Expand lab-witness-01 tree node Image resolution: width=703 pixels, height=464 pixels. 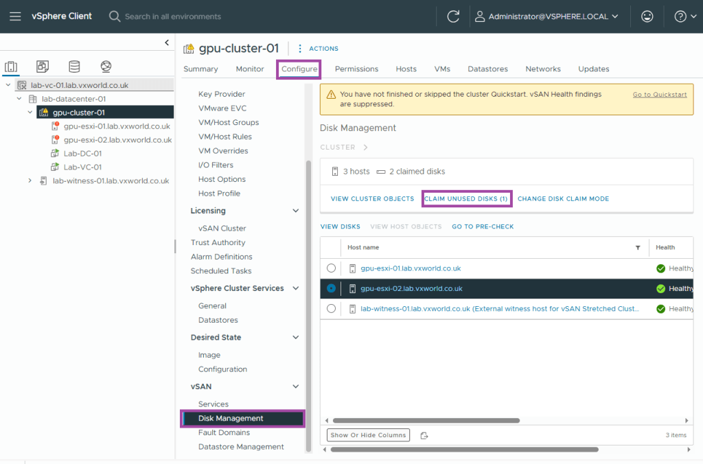(30, 181)
